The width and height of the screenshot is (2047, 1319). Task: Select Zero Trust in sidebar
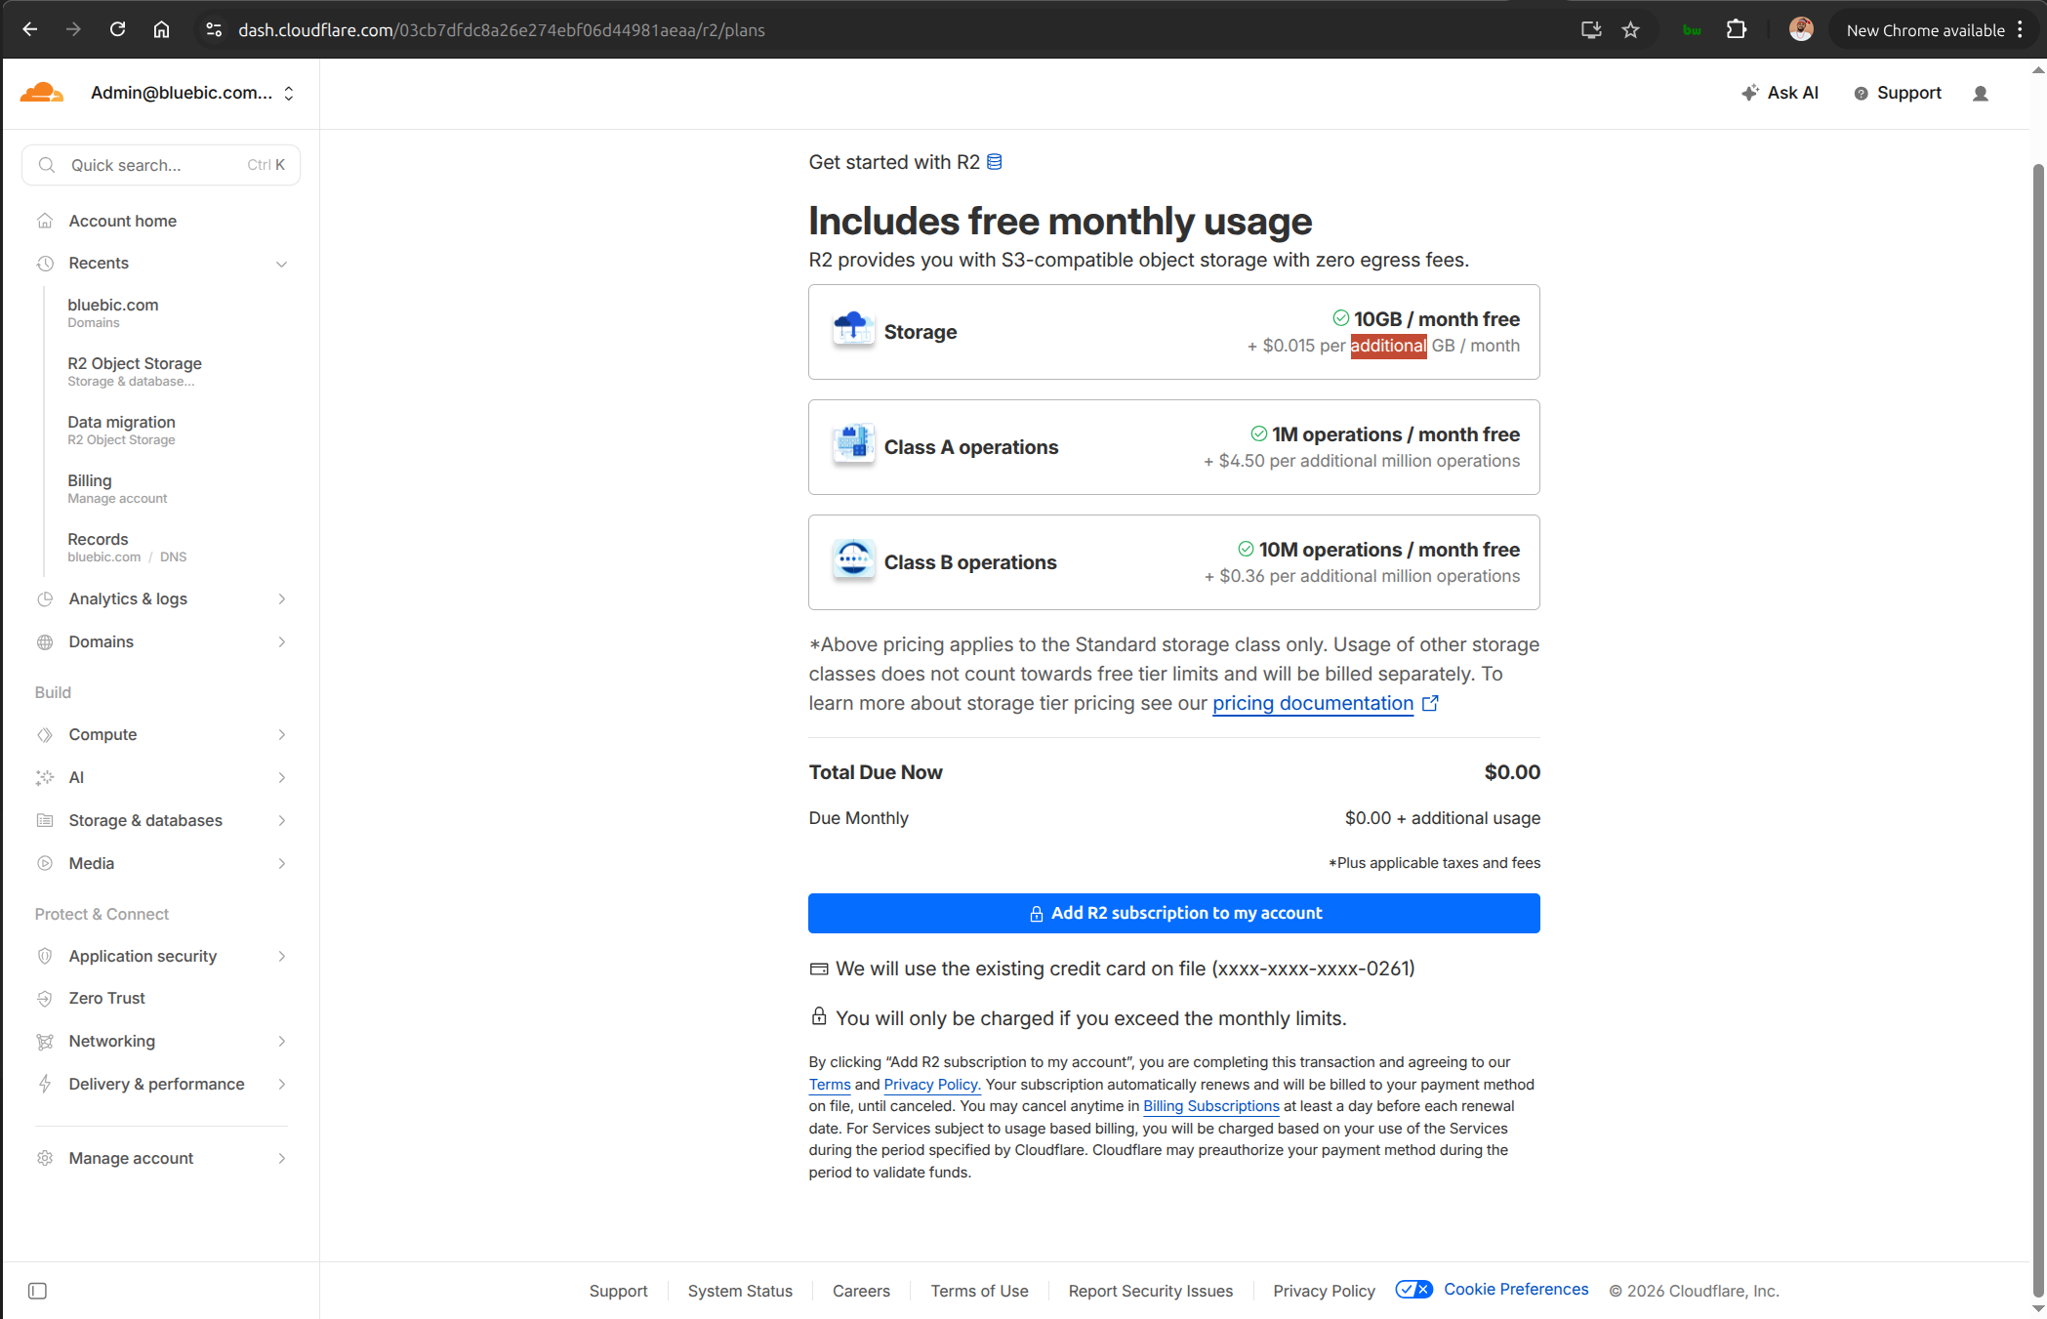106,998
